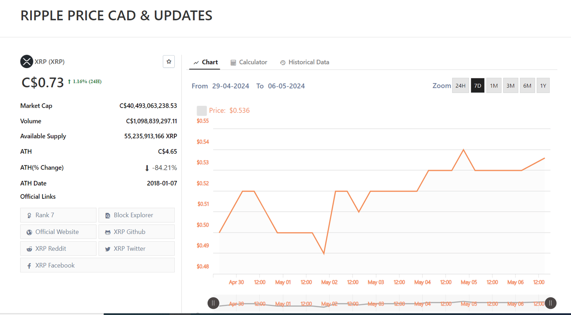Click the favorite star icon beside XRP
The image size is (571, 315).
click(169, 61)
